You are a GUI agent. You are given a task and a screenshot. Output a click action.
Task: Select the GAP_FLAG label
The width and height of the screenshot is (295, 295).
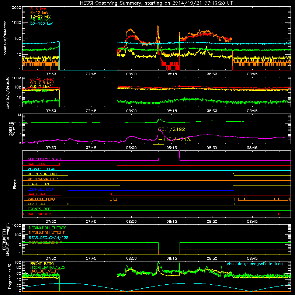[36, 164]
